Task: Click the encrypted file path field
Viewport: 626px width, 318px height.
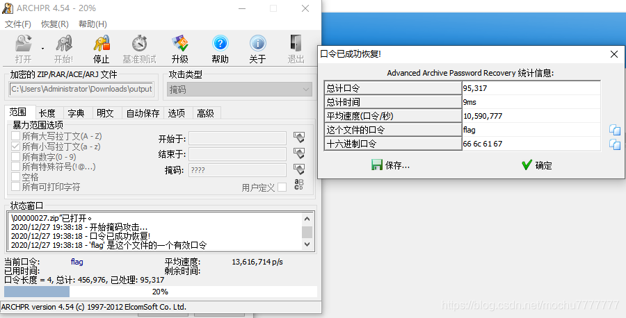Action: [x=81, y=89]
